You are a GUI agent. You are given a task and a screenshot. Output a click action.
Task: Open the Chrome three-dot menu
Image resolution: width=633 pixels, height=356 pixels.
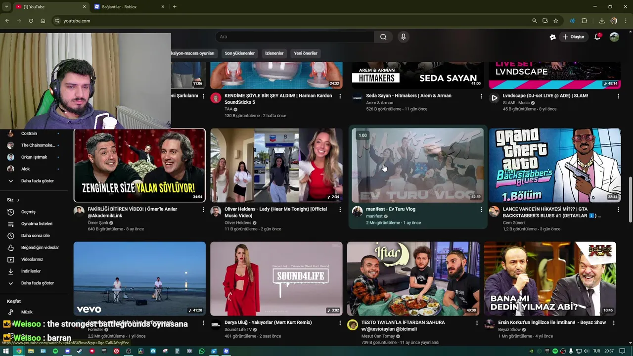pyautogui.click(x=626, y=21)
